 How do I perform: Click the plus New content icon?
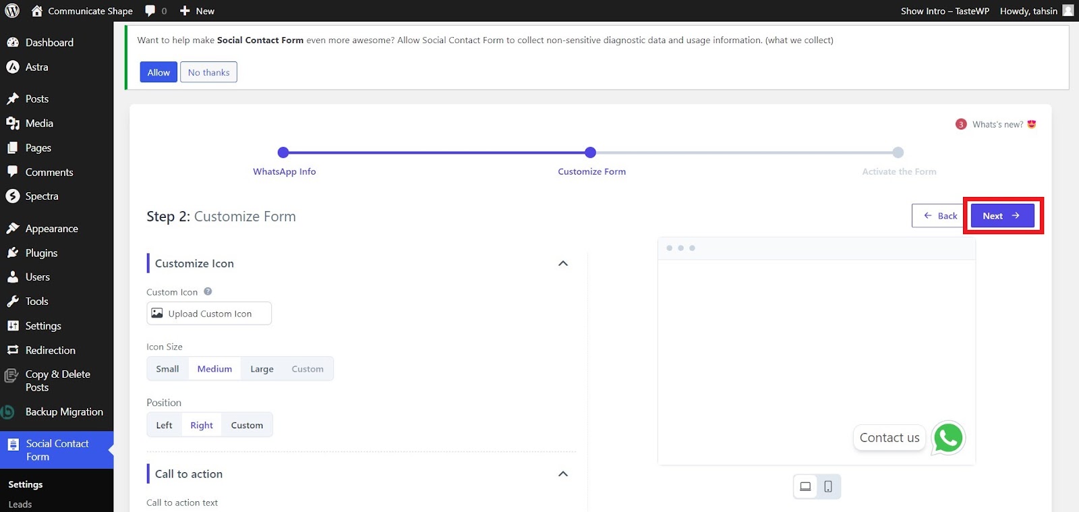pyautogui.click(x=185, y=11)
